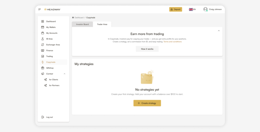Image resolution: width=260 pixels, height=132 pixels.
Task: Click the Log out icon
Action: (x=43, y=117)
